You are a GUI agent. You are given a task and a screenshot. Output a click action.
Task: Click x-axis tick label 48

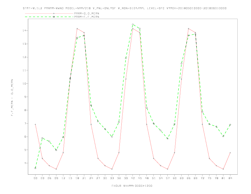(147, 178)
